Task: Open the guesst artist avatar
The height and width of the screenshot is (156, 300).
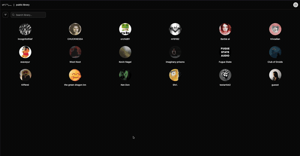Action: pos(275,75)
